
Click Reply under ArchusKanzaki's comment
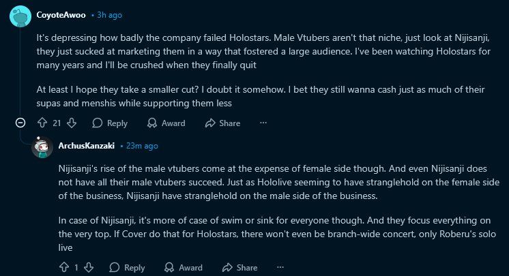127,267
